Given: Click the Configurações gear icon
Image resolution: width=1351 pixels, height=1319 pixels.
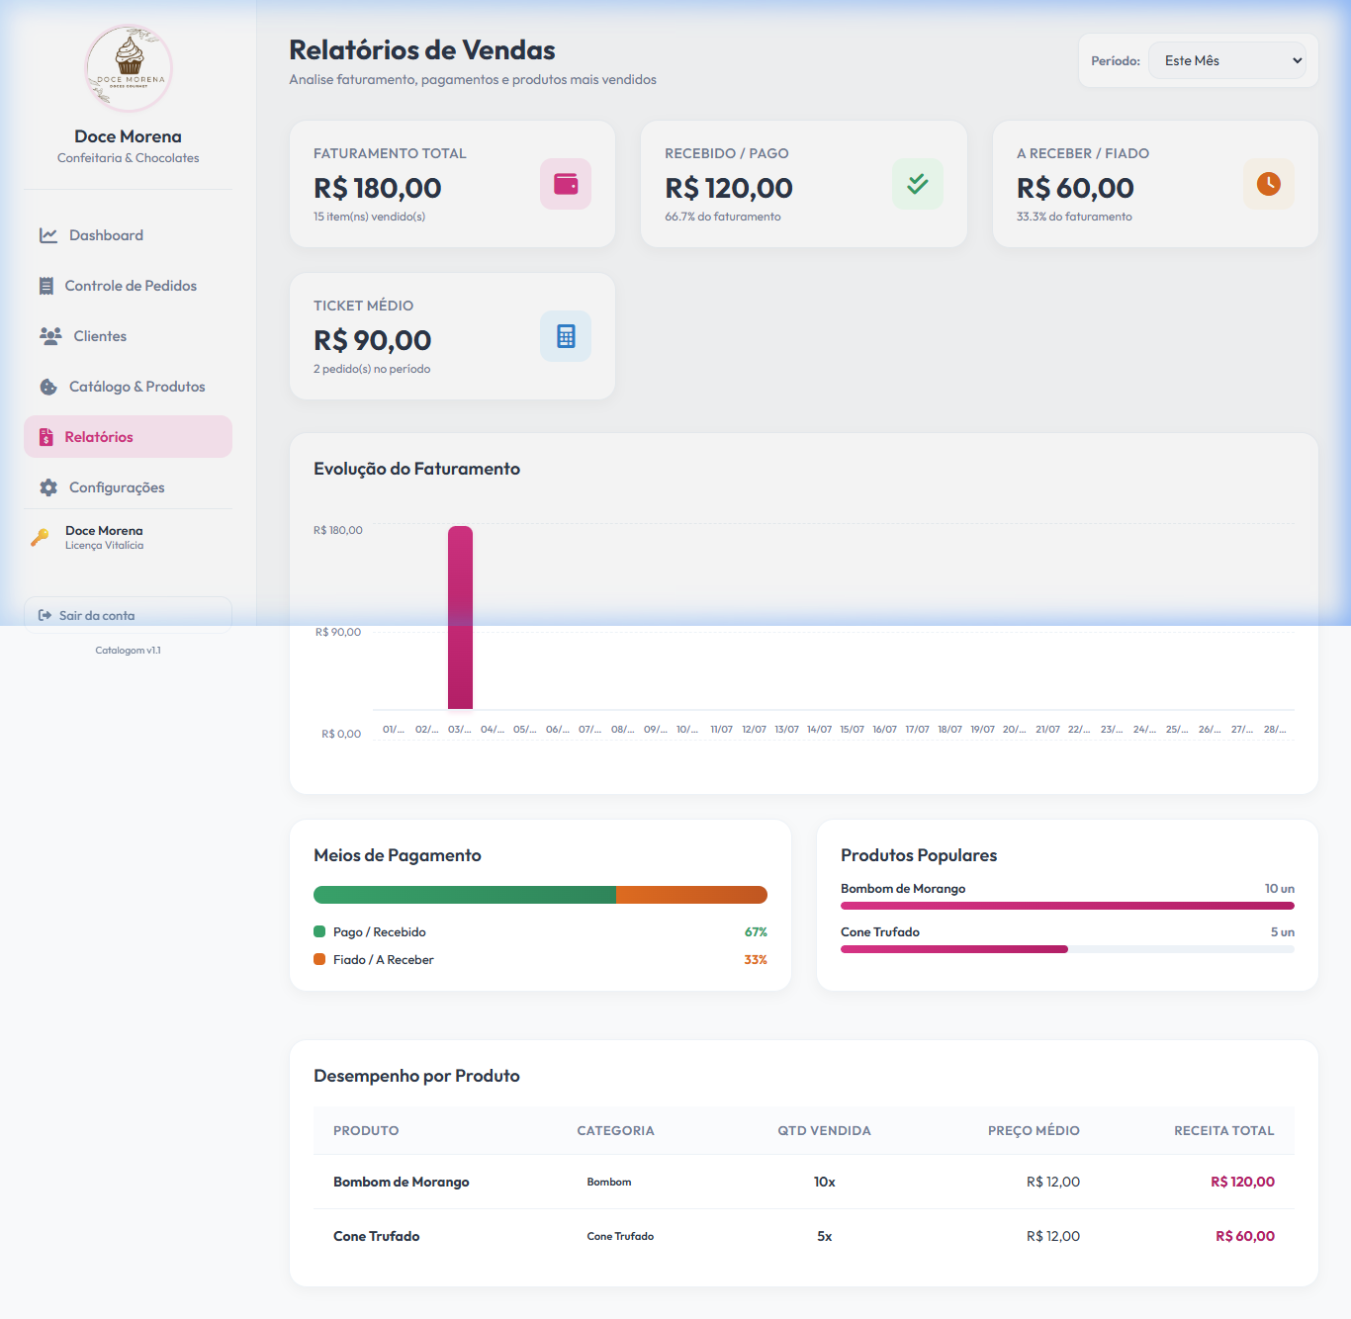Looking at the screenshot, I should point(48,487).
